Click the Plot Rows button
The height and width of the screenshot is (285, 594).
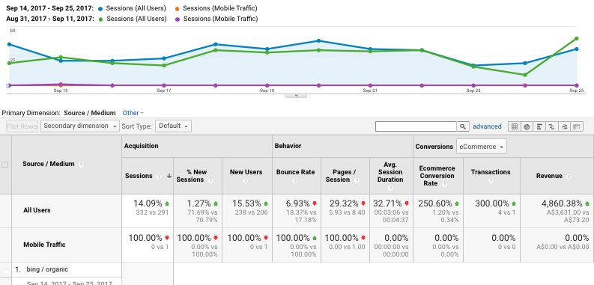(x=22, y=126)
